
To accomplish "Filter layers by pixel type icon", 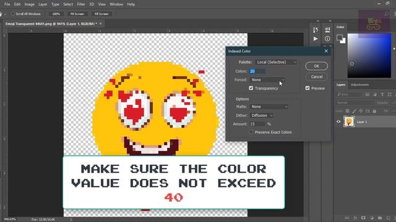I will [x=367, y=94].
